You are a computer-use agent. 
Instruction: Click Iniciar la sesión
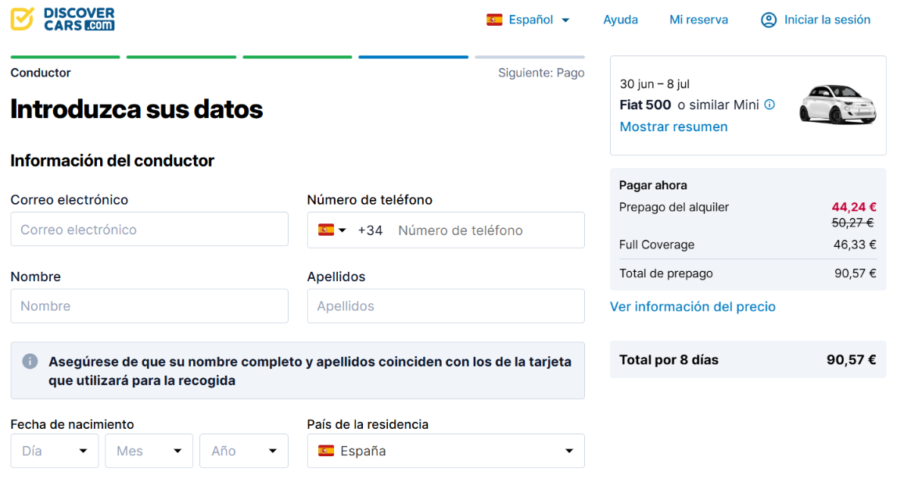pyautogui.click(x=827, y=20)
